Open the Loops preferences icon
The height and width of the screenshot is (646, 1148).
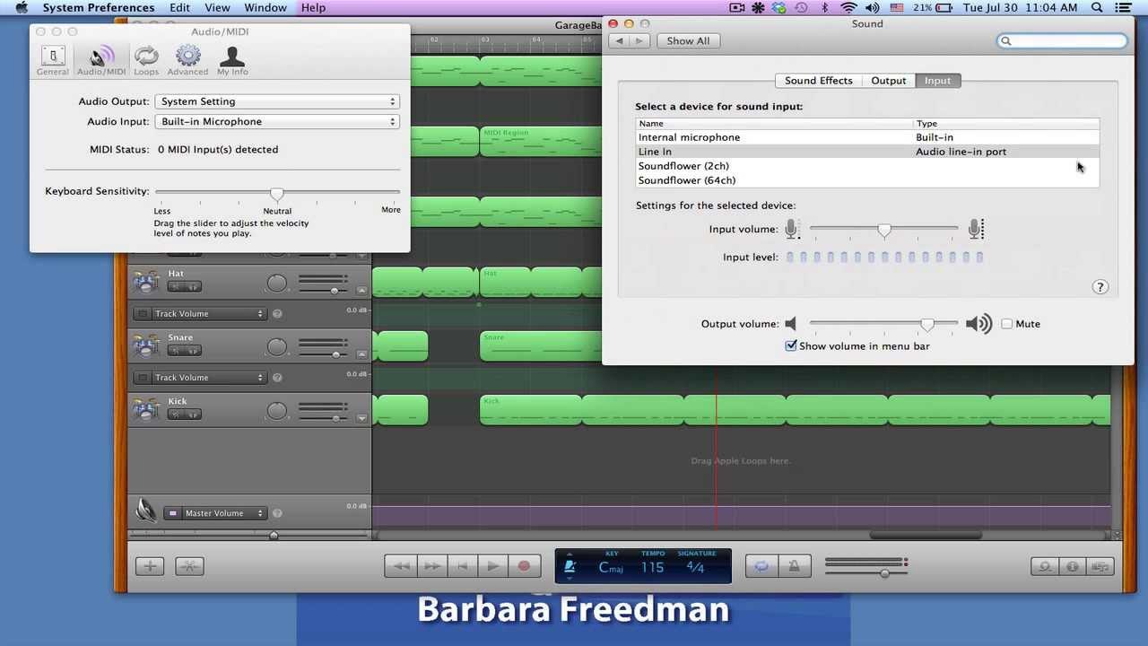point(146,61)
